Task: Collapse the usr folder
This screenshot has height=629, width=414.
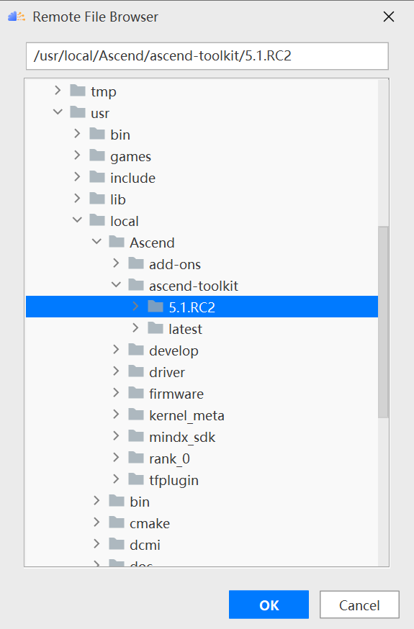Action: pyautogui.click(x=58, y=112)
